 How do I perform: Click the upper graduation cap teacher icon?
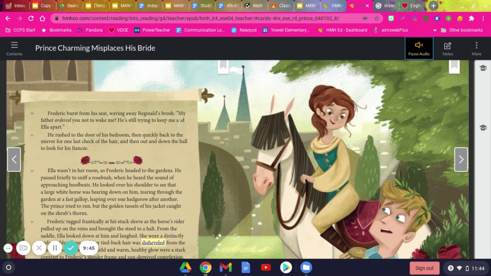pos(483,68)
